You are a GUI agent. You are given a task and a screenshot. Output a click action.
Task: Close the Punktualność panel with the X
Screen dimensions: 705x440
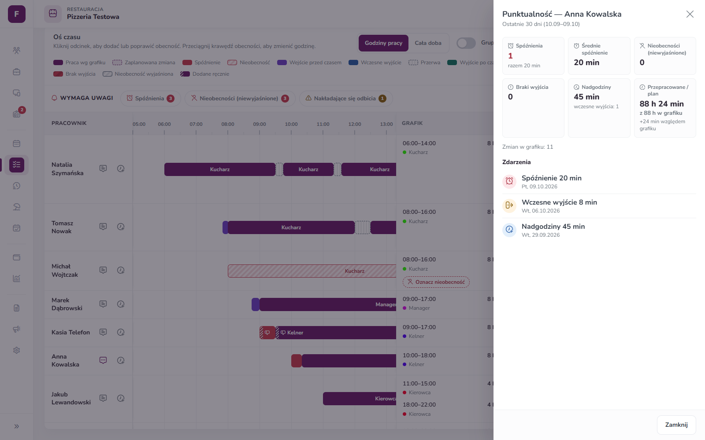690,14
